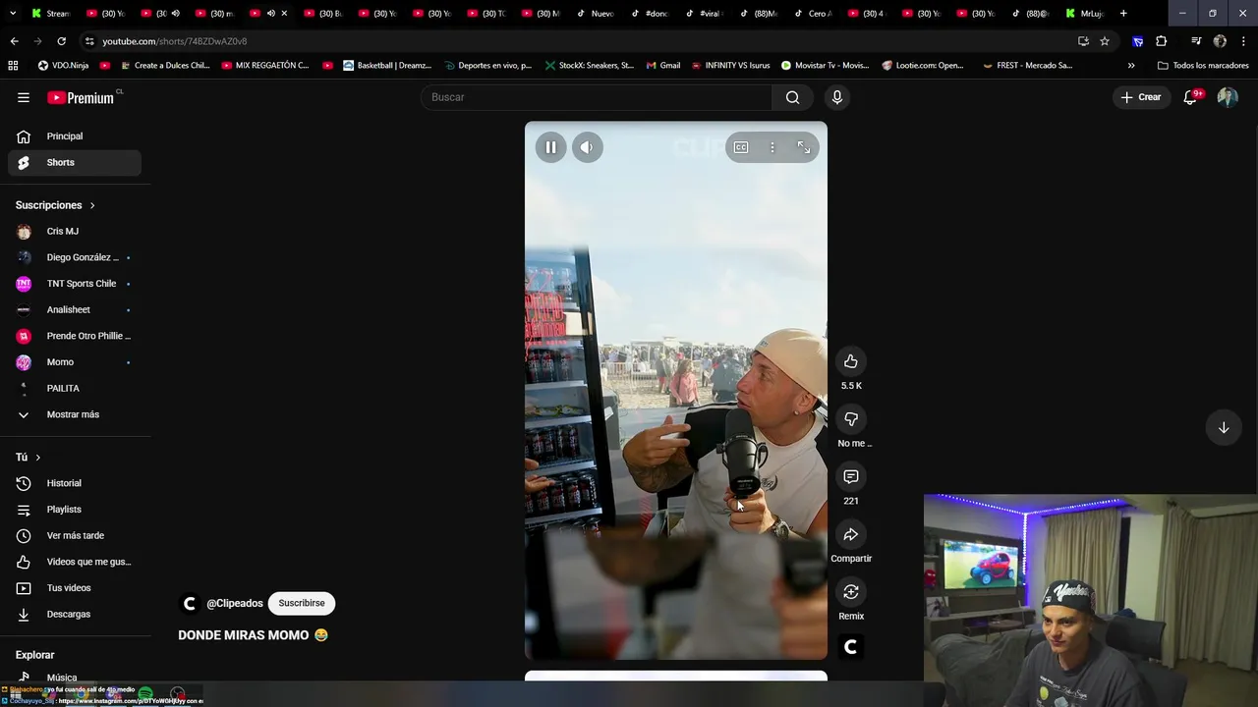Open Descargas downloads

coord(75,614)
